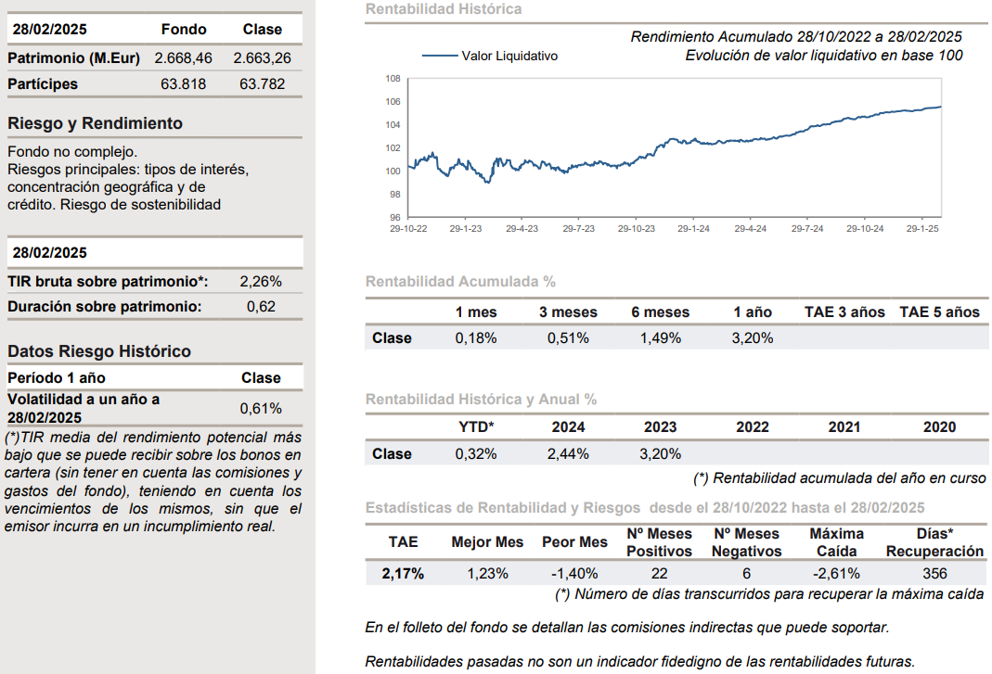Click the Estadísticas de Rentabilidad y Riesgos heading

(645, 508)
